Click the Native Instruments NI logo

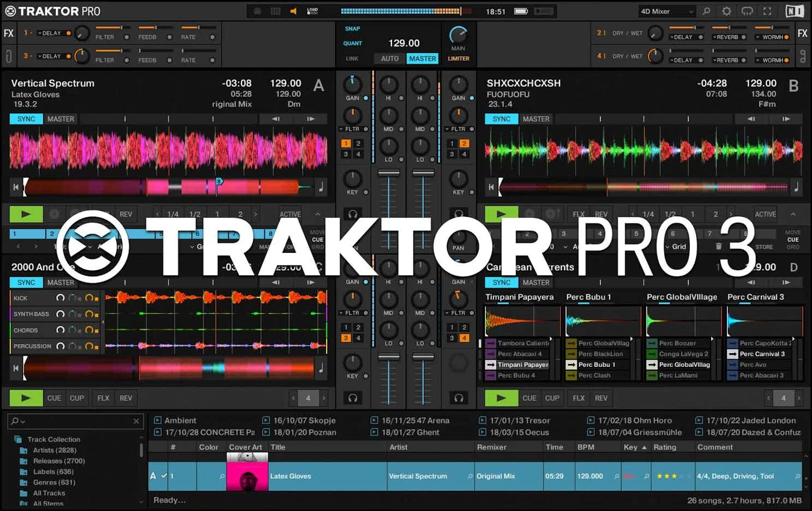(795, 11)
